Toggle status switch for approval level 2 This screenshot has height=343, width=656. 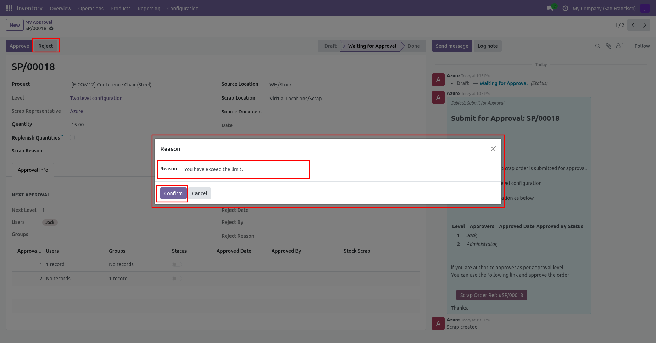[177, 279]
